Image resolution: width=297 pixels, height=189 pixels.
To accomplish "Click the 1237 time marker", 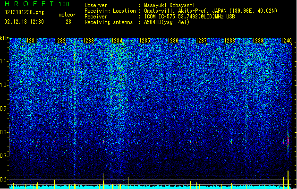I will click(x=201, y=41).
